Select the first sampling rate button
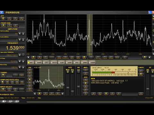 [x=3, y=83]
